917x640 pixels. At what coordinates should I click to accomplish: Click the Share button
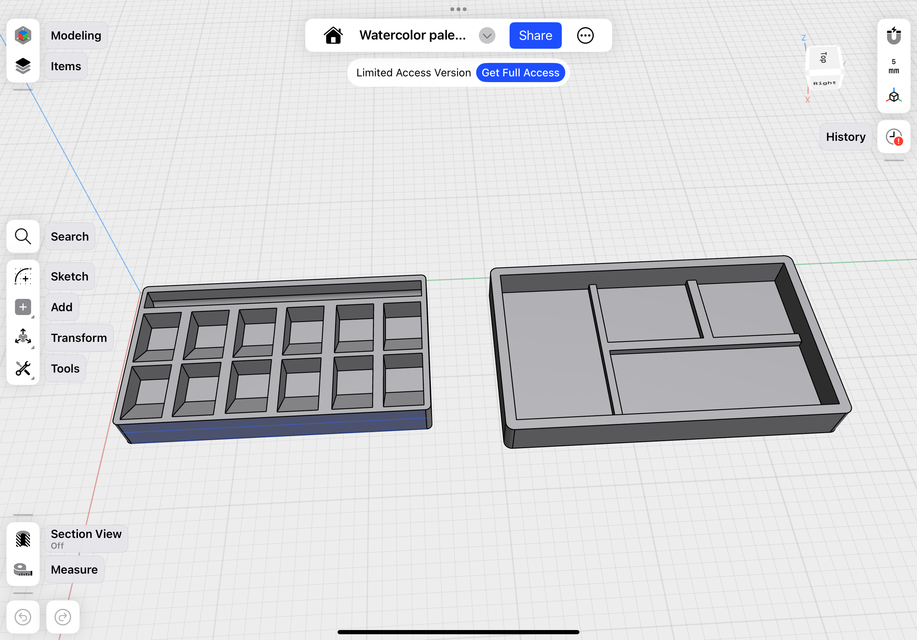coord(535,36)
